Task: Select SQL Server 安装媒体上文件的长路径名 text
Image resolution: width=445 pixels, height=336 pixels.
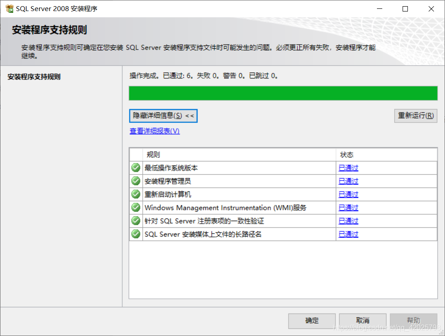Action: [x=203, y=234]
